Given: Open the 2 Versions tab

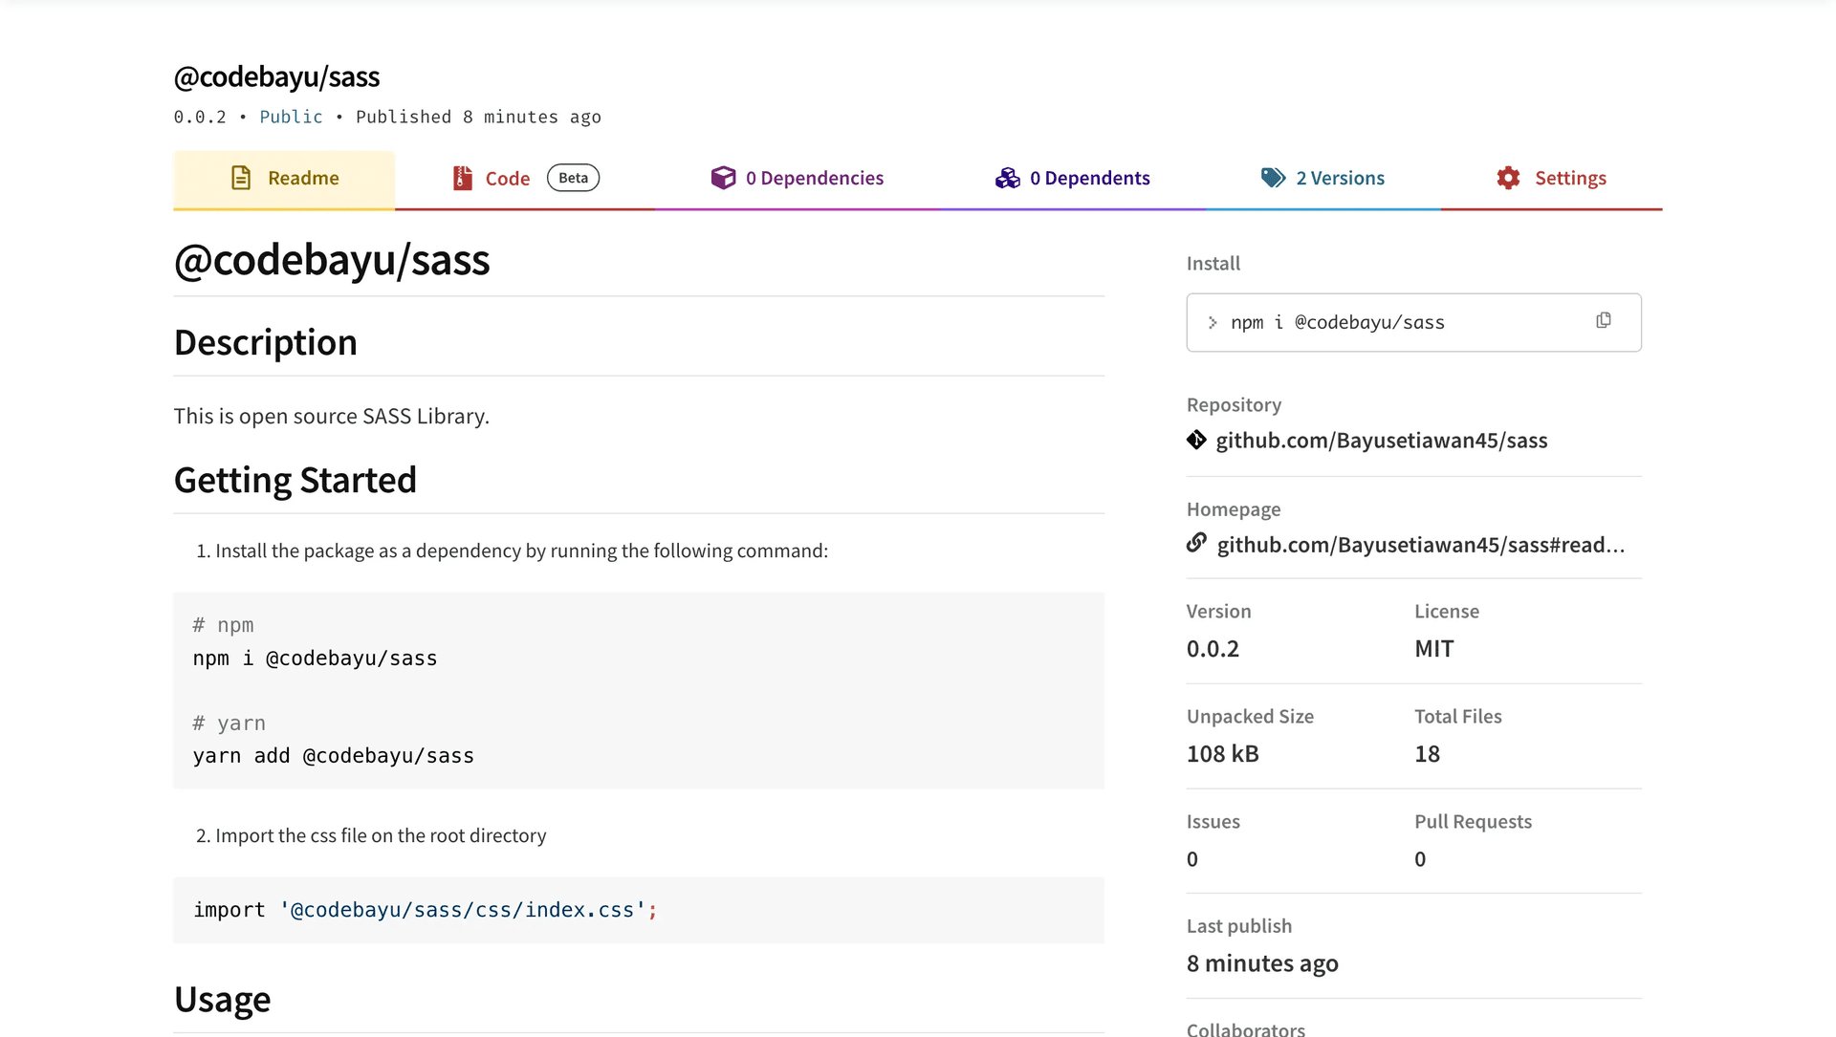Looking at the screenshot, I should click(1323, 179).
